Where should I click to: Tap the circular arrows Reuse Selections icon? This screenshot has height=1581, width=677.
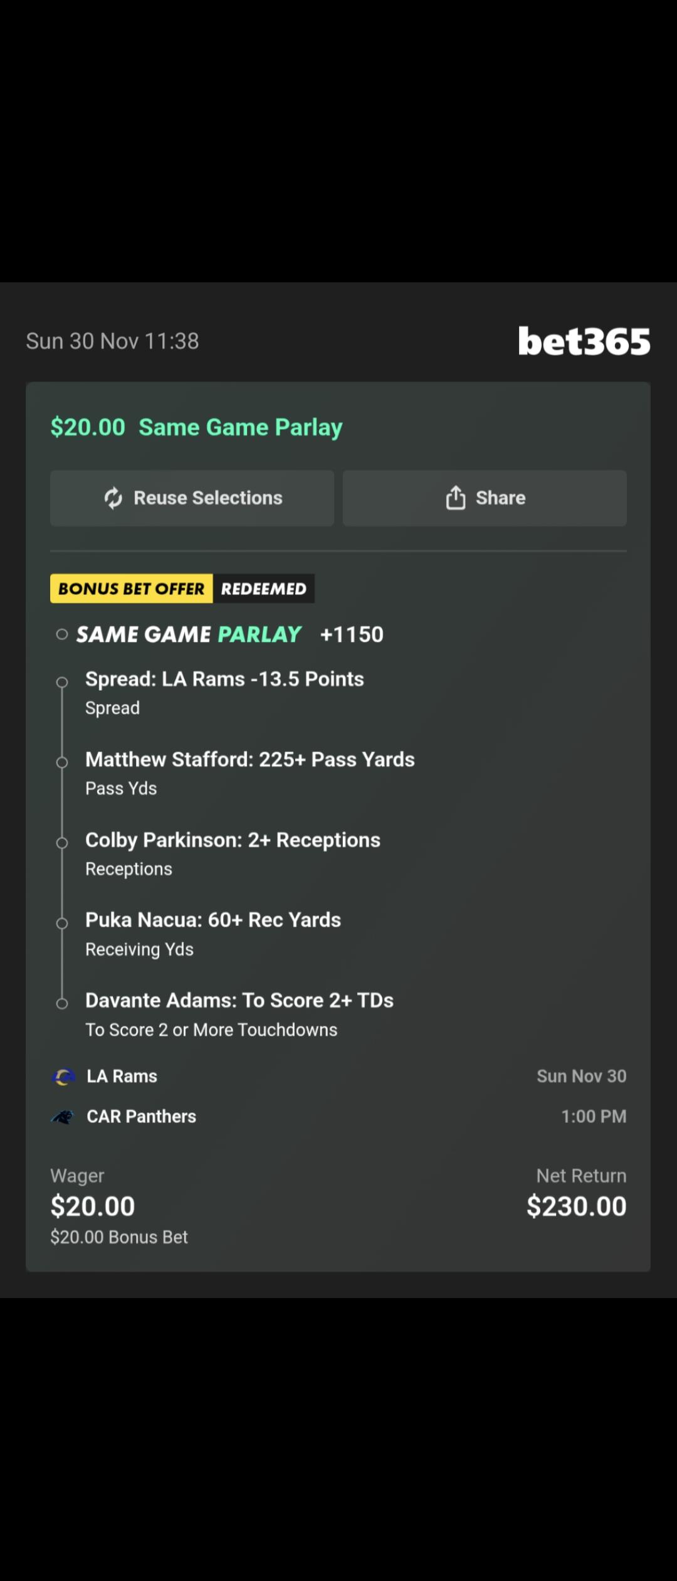point(113,498)
